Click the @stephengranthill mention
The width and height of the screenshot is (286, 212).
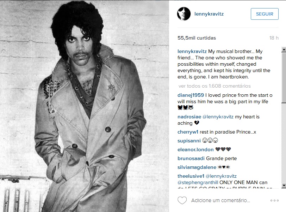(198, 182)
